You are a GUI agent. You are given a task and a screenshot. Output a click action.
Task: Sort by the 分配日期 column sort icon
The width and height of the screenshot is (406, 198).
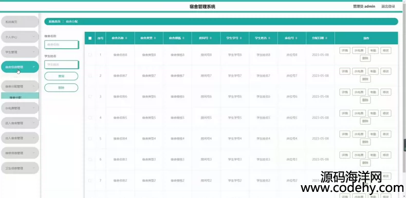(326, 38)
